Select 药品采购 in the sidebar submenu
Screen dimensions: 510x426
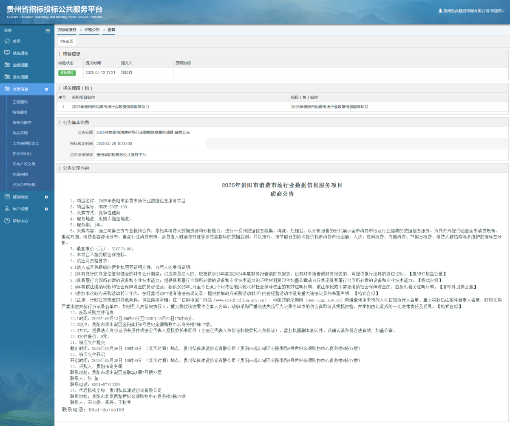(20, 174)
